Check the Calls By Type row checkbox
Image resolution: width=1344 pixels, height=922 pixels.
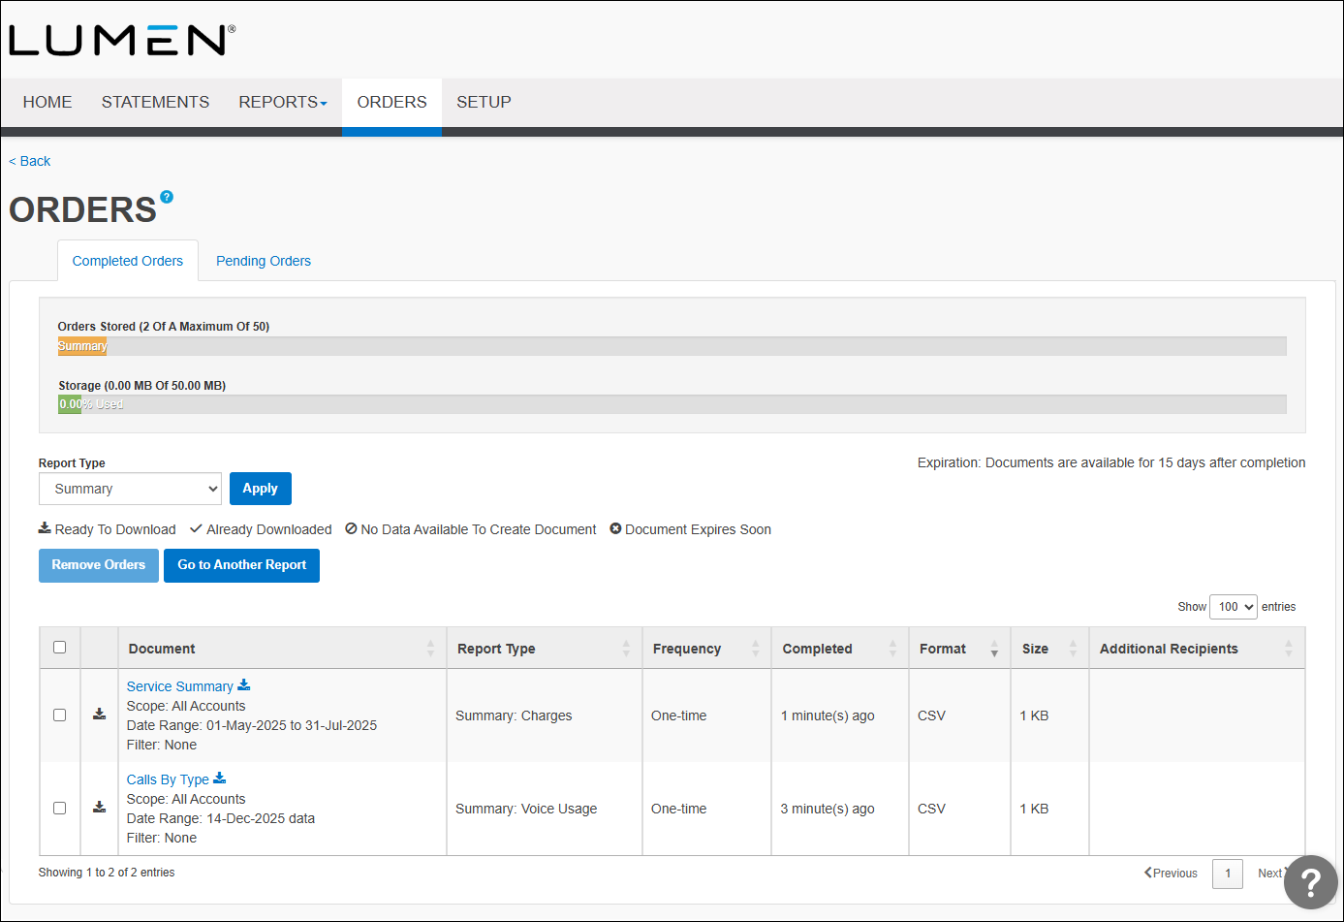tap(60, 809)
